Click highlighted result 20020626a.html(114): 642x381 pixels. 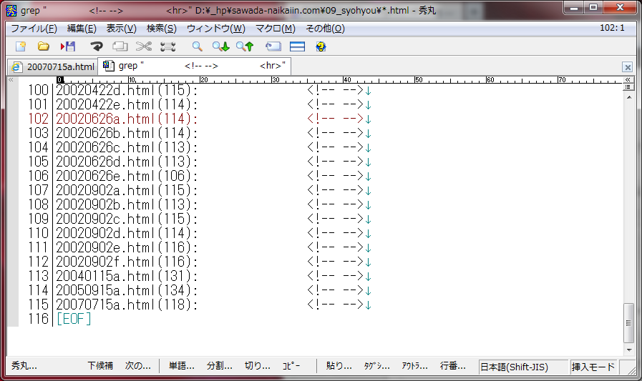click(127, 119)
